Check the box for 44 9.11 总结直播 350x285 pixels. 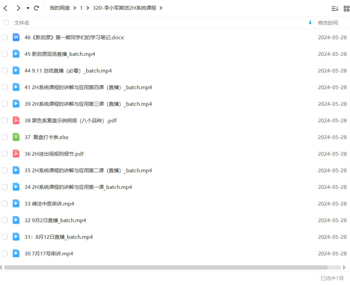pyautogui.click(x=5, y=71)
